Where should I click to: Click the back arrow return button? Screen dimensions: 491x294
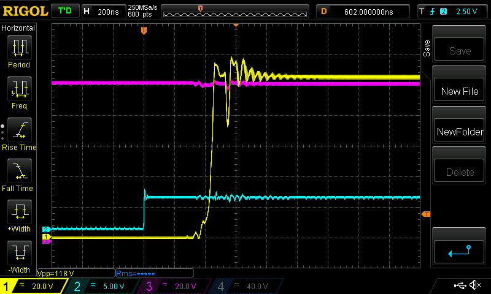pyautogui.click(x=460, y=249)
